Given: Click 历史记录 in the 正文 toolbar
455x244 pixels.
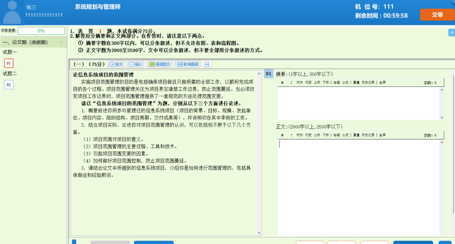Looking at the screenshot, I should point(368,135).
